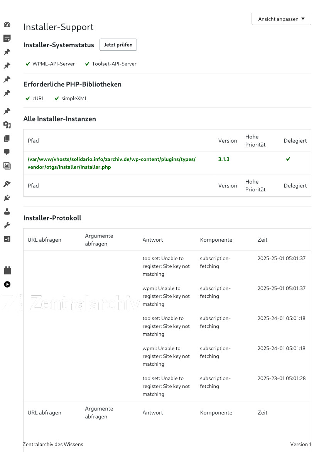Click the Installer-Systemstatus heading
This screenshot has width=319, height=452.
click(59, 45)
